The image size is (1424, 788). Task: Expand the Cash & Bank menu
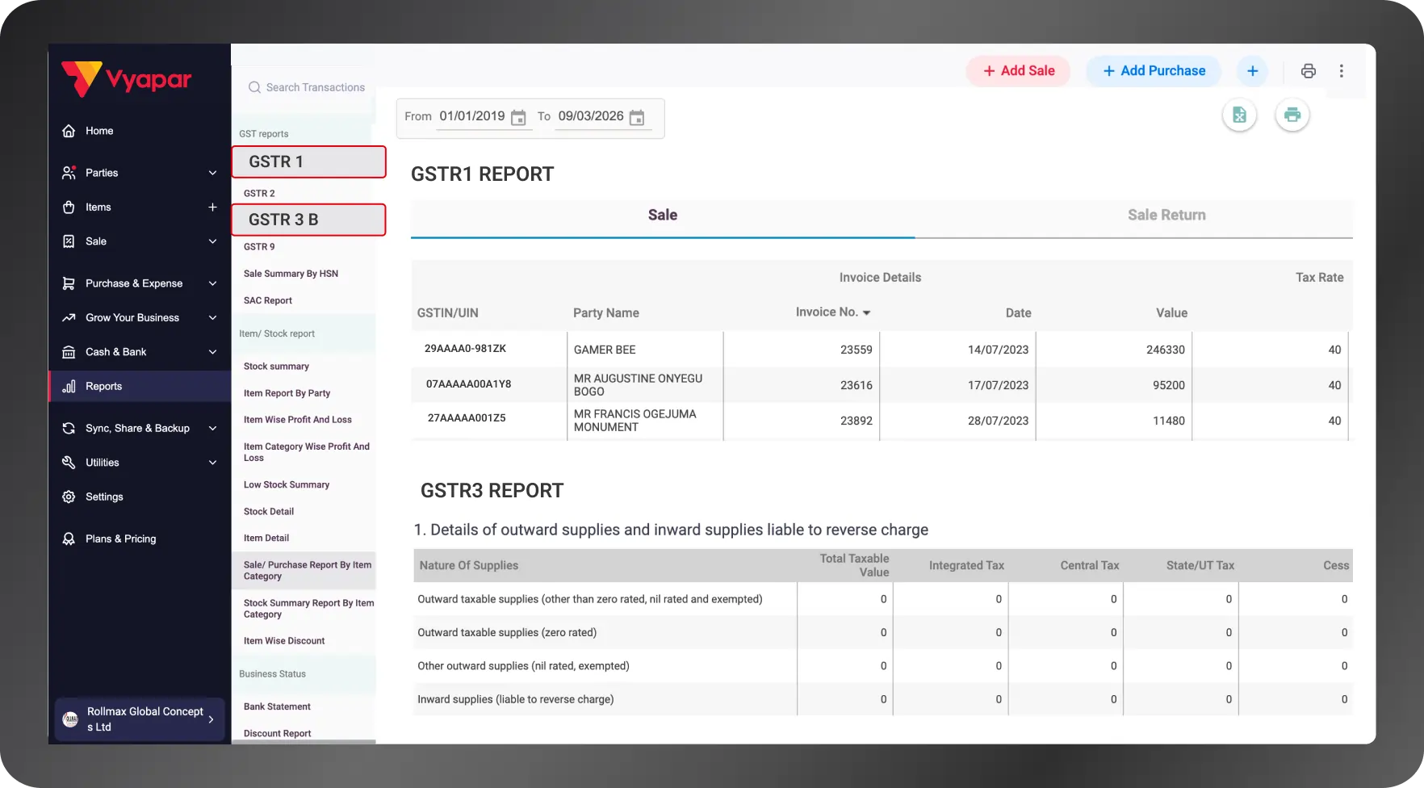(x=212, y=352)
